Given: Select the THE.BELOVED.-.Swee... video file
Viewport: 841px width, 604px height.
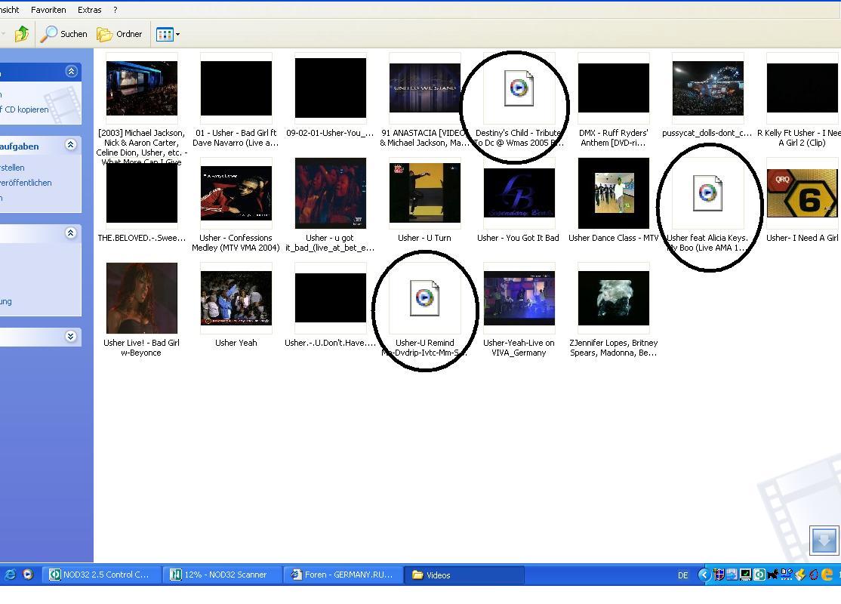Looking at the screenshot, I should [x=142, y=193].
